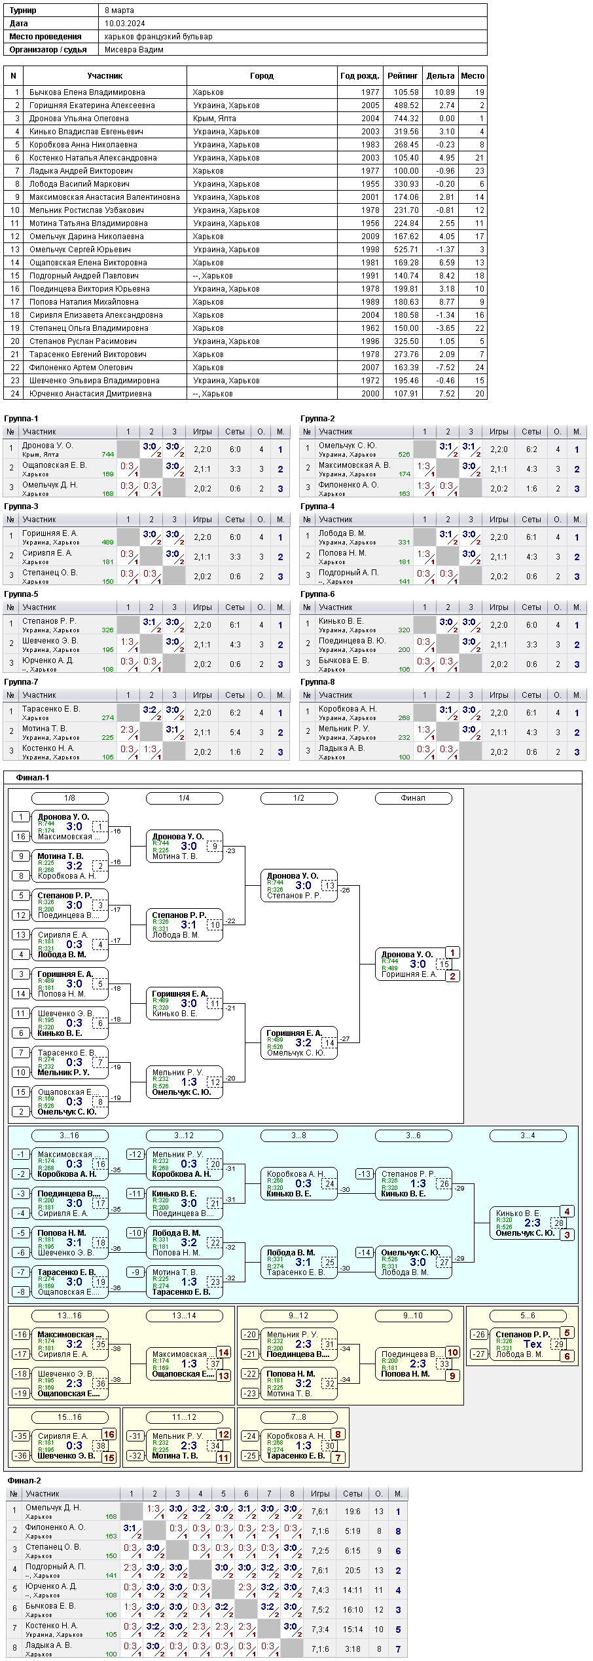Select the date value 10.03.2024
Screen dimensions: 593x1661
click(125, 24)
